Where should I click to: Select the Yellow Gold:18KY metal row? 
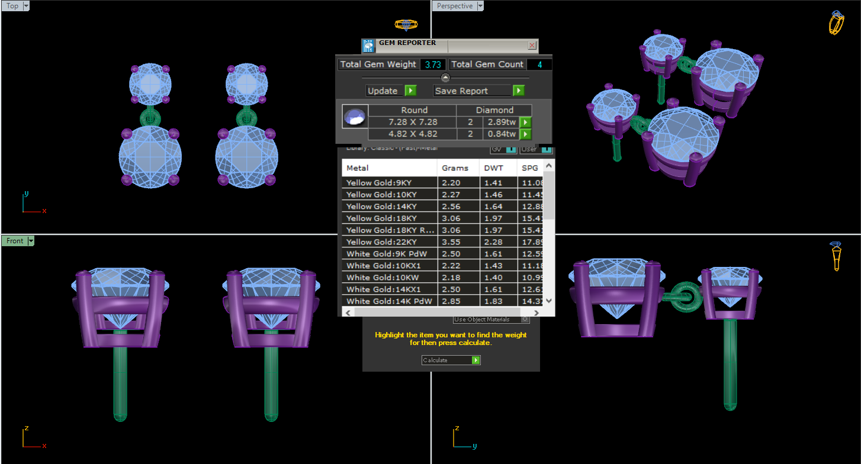[389, 218]
